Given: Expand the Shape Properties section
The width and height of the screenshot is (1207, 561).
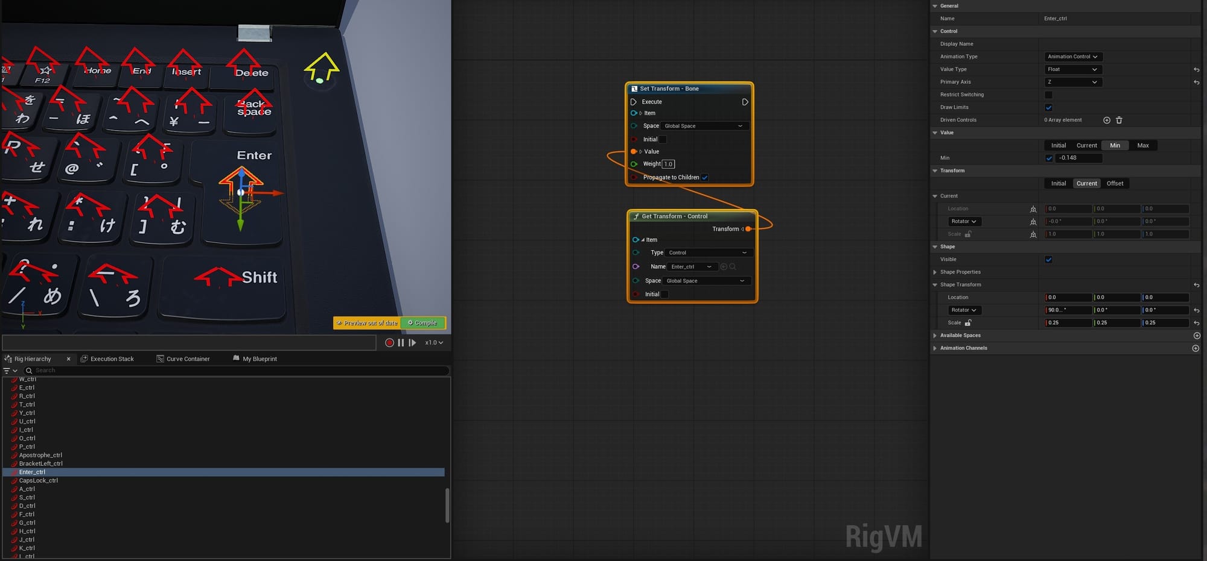Looking at the screenshot, I should coord(935,272).
